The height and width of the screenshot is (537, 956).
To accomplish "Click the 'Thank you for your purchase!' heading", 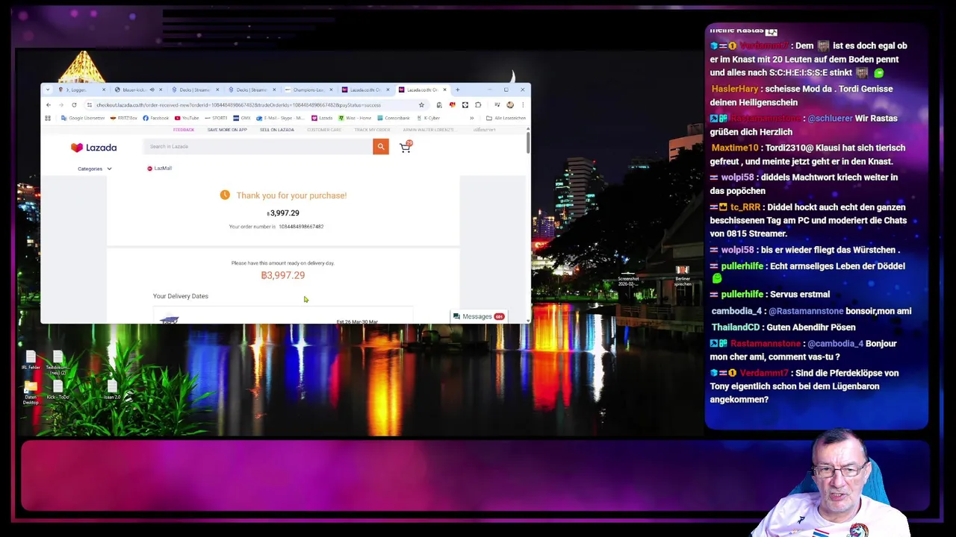I will click(x=291, y=195).
